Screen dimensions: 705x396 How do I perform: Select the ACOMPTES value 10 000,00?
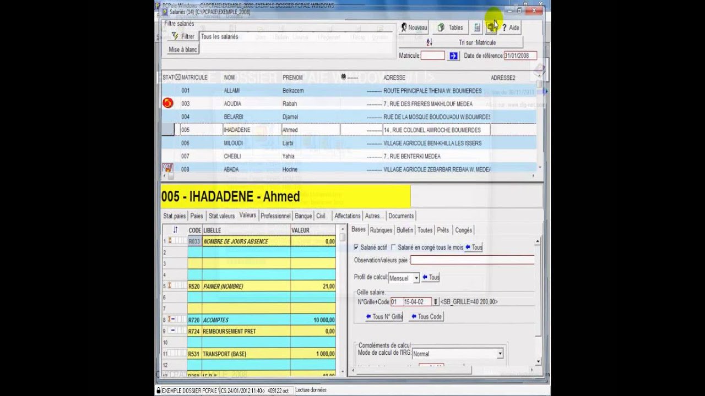(313, 320)
